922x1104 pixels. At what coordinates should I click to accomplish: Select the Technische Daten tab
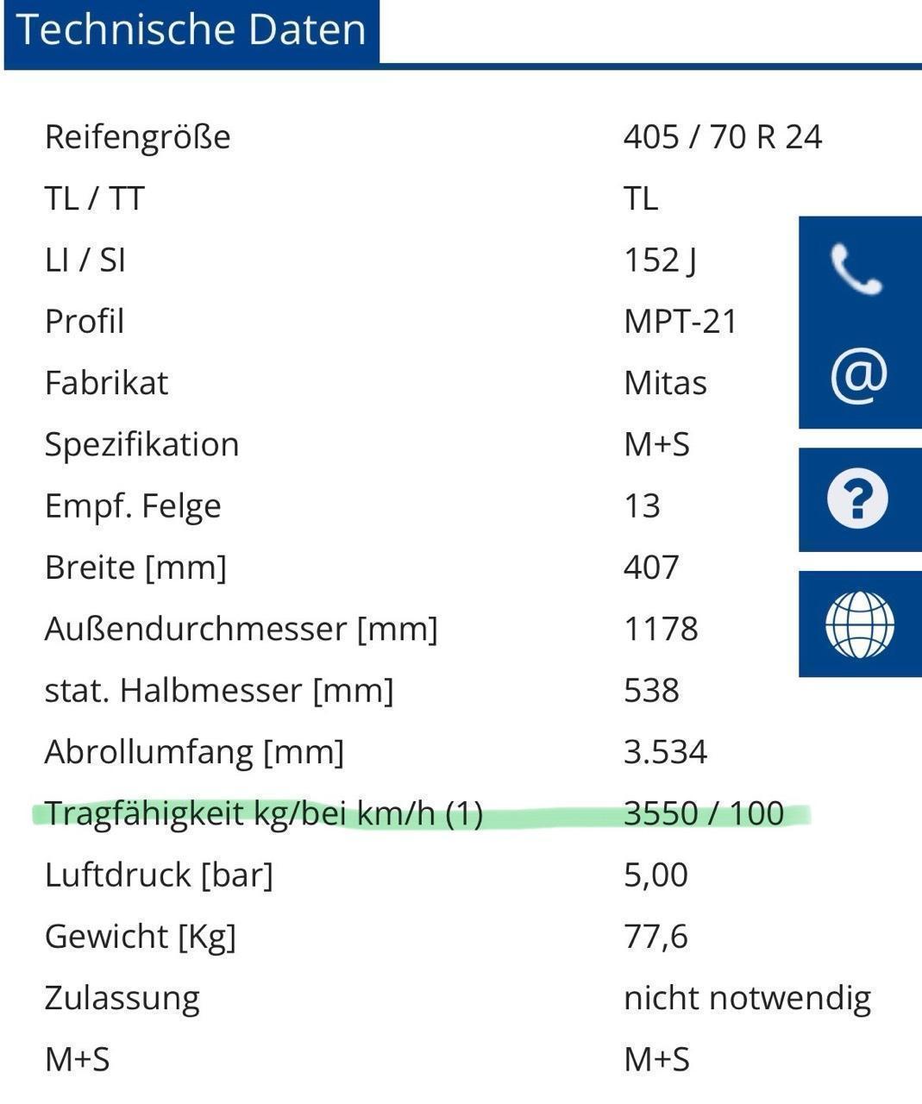click(x=191, y=30)
